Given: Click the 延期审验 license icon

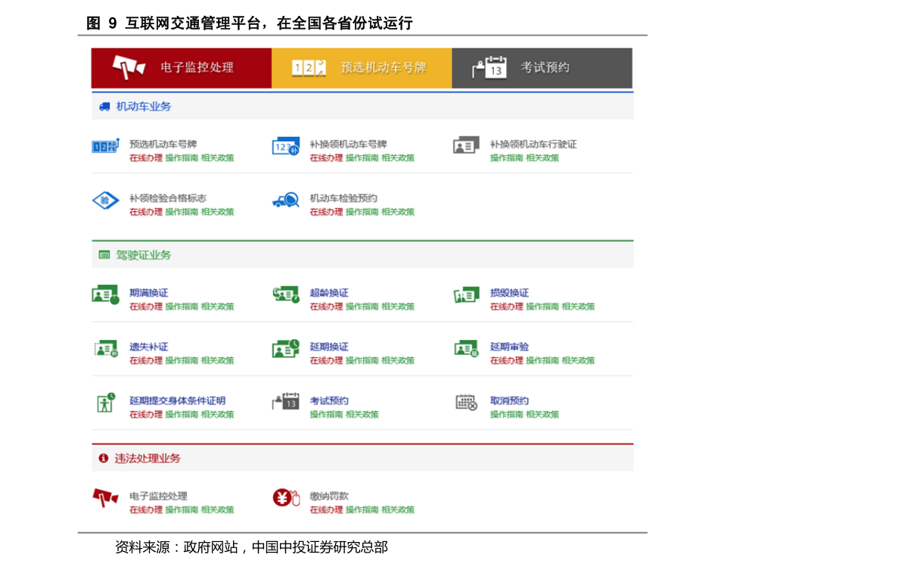Looking at the screenshot, I should pos(466,348).
